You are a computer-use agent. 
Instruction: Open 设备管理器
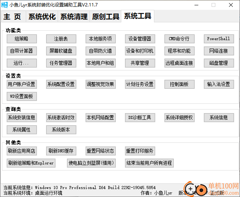[140, 39]
